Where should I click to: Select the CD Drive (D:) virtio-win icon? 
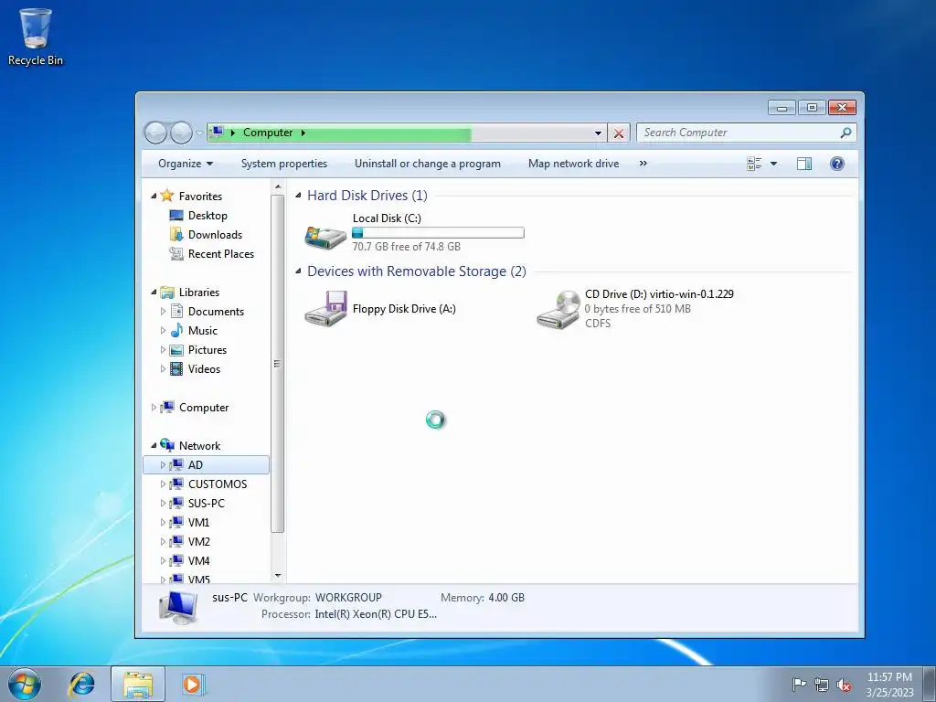558,309
